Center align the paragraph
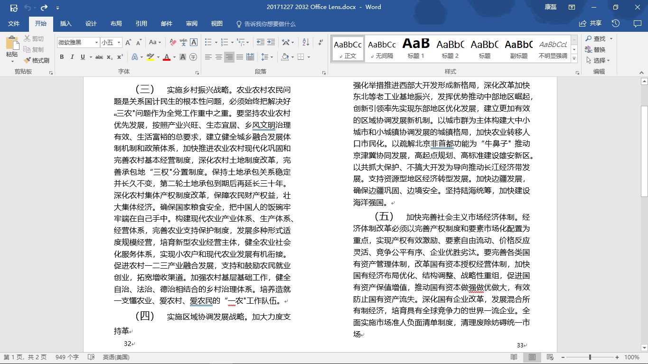The height and width of the screenshot is (364, 648). (x=219, y=57)
